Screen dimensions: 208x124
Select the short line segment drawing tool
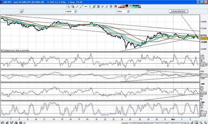(x=77, y=7)
